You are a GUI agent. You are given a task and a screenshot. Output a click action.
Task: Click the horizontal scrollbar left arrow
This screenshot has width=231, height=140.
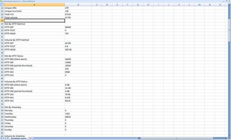pyautogui.click(x=139, y=138)
